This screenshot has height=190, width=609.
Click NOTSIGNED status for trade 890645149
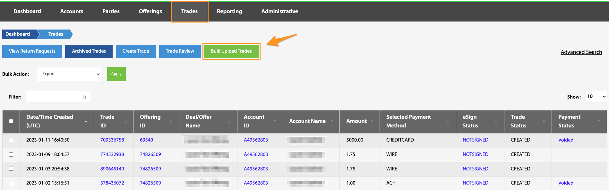click(x=476, y=169)
